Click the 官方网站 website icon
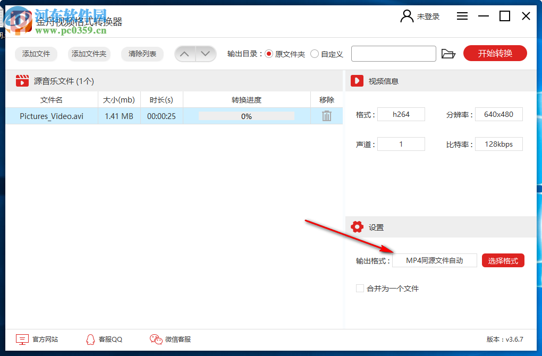Image resolution: width=542 pixels, height=356 pixels. point(21,339)
